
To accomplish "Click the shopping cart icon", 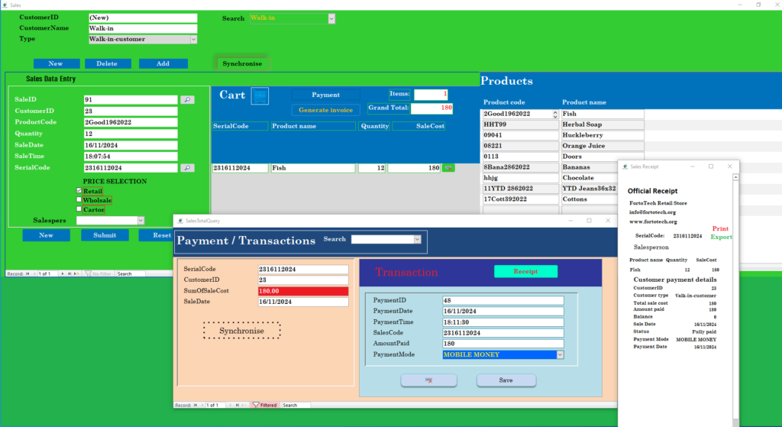I will click(x=260, y=96).
